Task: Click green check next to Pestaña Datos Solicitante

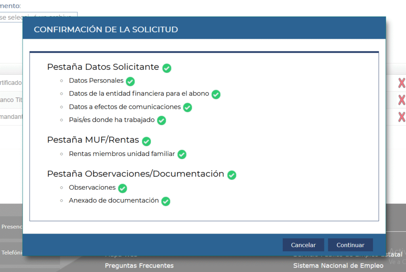Action: (x=167, y=68)
